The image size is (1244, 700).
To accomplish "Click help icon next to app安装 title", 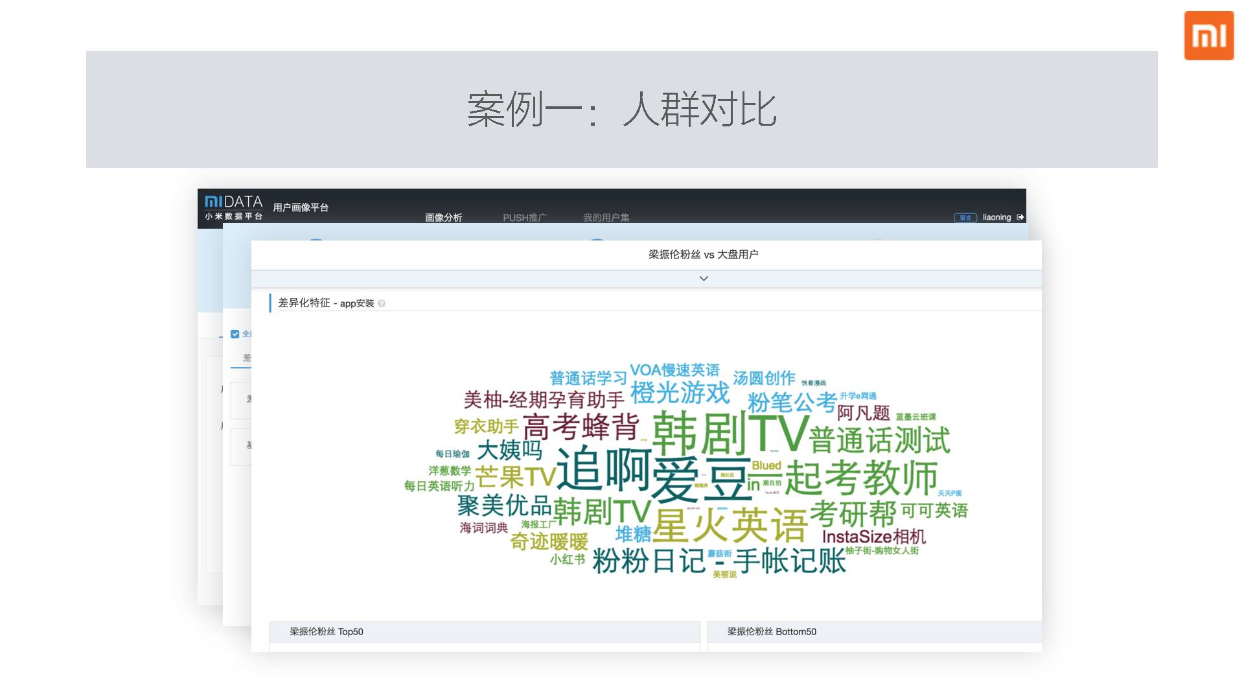I will click(x=382, y=303).
